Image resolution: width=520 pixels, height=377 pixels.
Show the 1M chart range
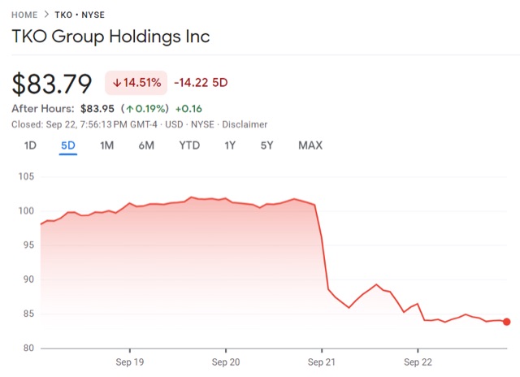106,145
